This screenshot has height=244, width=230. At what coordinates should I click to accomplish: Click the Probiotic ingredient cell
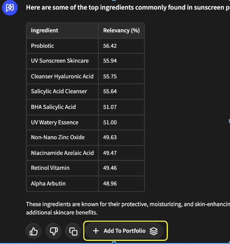(x=43, y=46)
